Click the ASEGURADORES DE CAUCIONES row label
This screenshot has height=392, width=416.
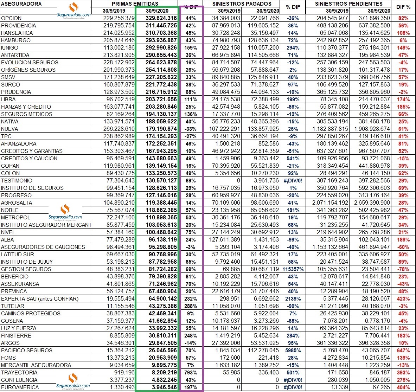[43, 247]
